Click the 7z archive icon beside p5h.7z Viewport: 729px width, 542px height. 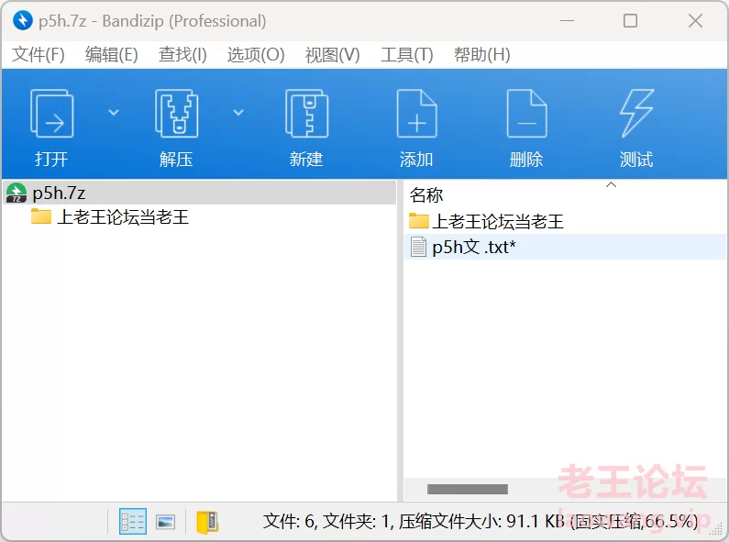tap(17, 193)
